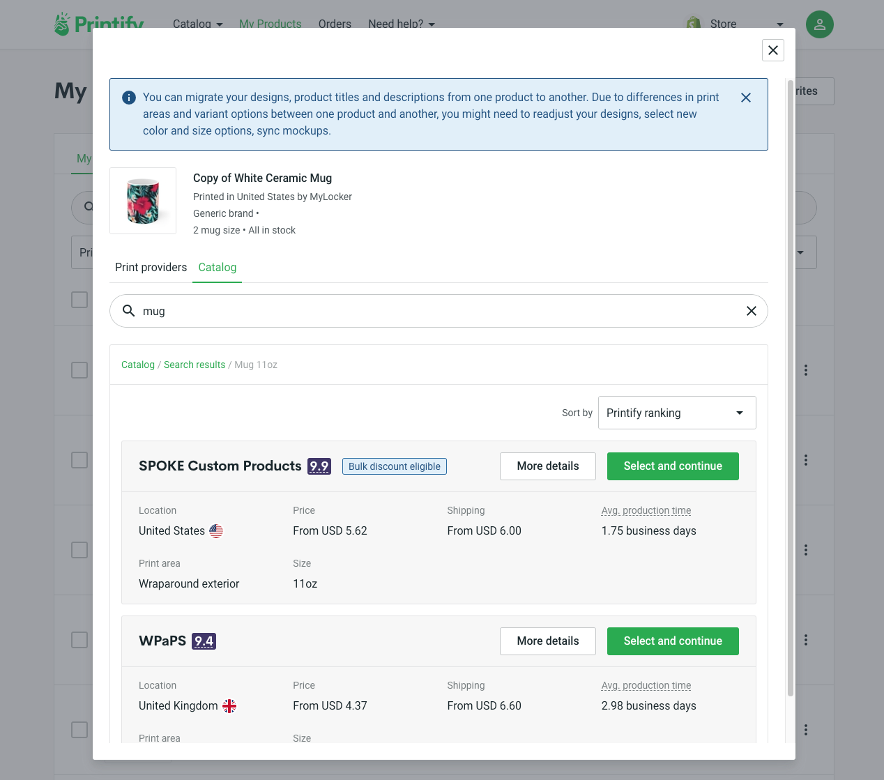Image resolution: width=884 pixels, height=780 pixels.
Task: Follow the Search results breadcrumb link
Action: pos(195,365)
